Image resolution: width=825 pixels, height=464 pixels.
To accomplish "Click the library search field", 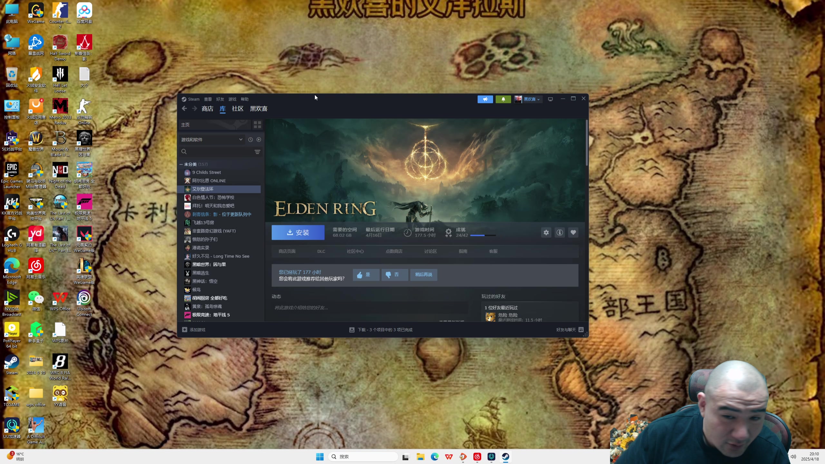I will click(x=219, y=152).
